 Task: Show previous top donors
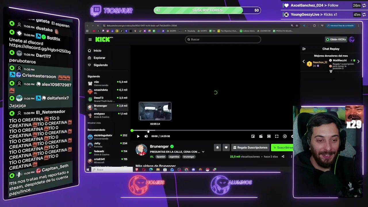(x=304, y=62)
